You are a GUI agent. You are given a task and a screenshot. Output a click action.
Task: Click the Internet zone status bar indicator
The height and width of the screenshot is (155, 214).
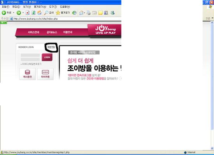190,152
